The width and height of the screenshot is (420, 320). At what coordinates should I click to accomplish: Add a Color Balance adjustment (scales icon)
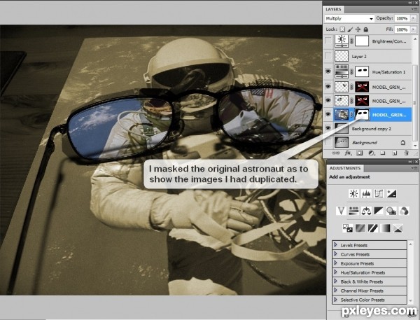[x=366, y=211]
